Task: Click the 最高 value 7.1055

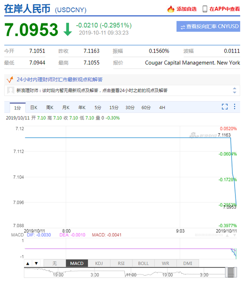Action: pyautogui.click(x=91, y=63)
